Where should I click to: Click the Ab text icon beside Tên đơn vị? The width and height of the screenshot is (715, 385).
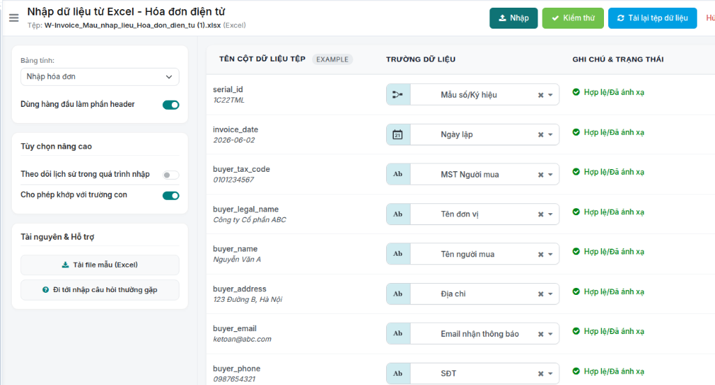tap(398, 214)
